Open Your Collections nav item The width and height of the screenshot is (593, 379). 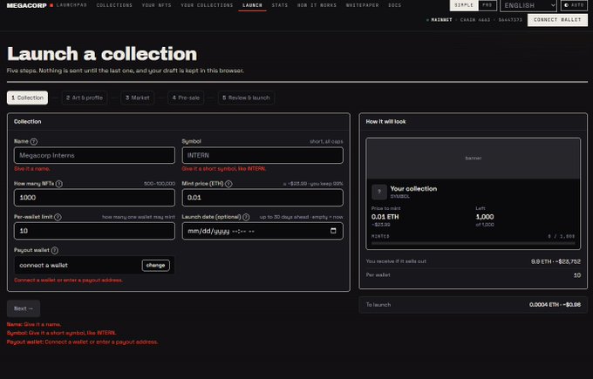click(207, 5)
